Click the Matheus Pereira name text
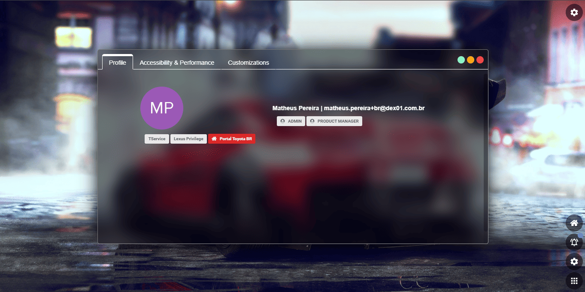The height and width of the screenshot is (292, 585). pos(295,108)
